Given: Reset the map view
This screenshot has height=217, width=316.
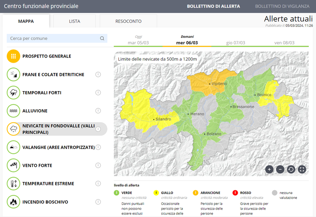Looking at the screenshot, I should (291, 169).
